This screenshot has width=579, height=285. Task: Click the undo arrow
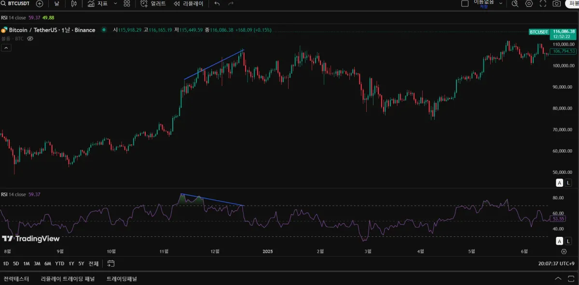217,3
